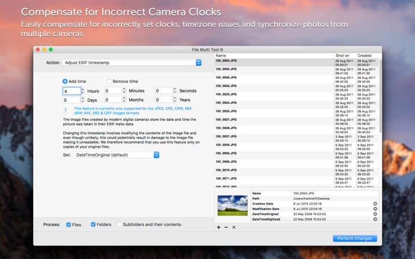Uncheck the Files checkbox

[x=68, y=225]
